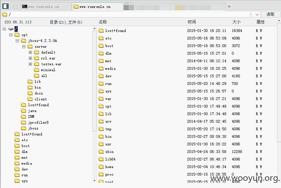Screen dimensions: 281x188
Task: Click the tree panel scroll-down arrow
Action: 94,180
